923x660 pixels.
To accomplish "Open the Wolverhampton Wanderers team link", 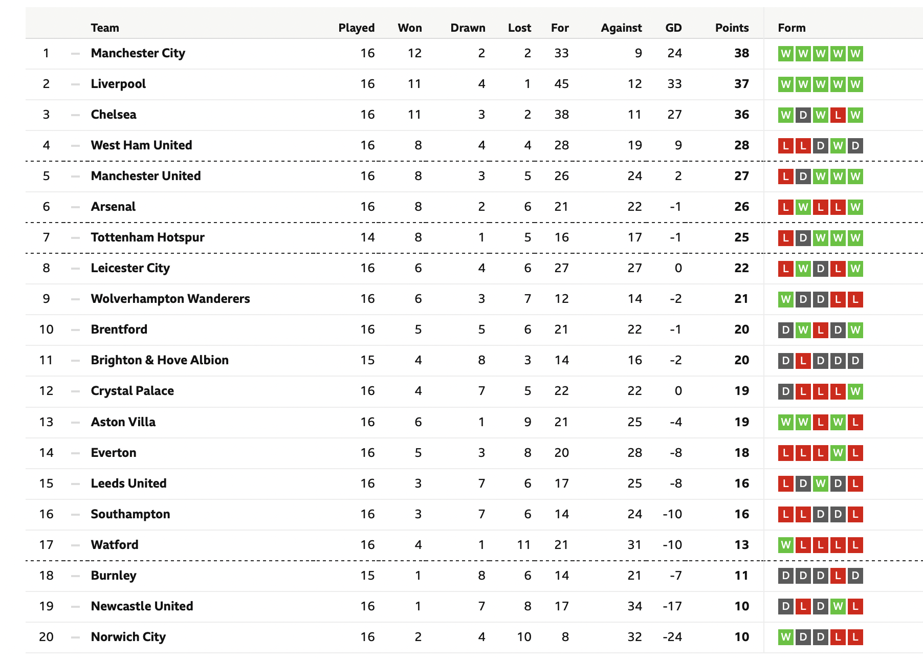I will click(170, 299).
